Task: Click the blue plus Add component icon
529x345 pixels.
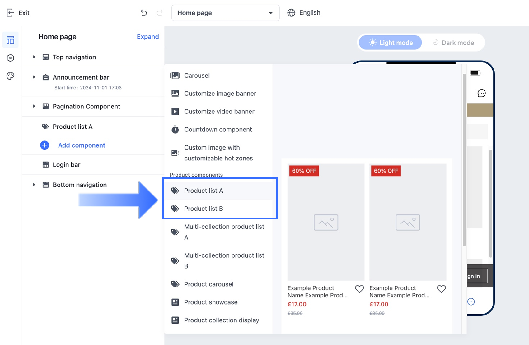Action: [44, 145]
